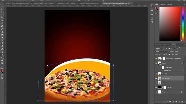186x104 pixels.
Task: Select the Clone Stamp tool
Action: (2, 32)
